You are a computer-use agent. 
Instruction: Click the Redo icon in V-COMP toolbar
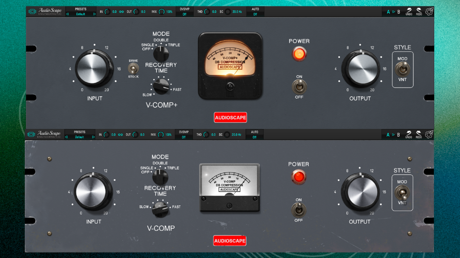coord(419,135)
